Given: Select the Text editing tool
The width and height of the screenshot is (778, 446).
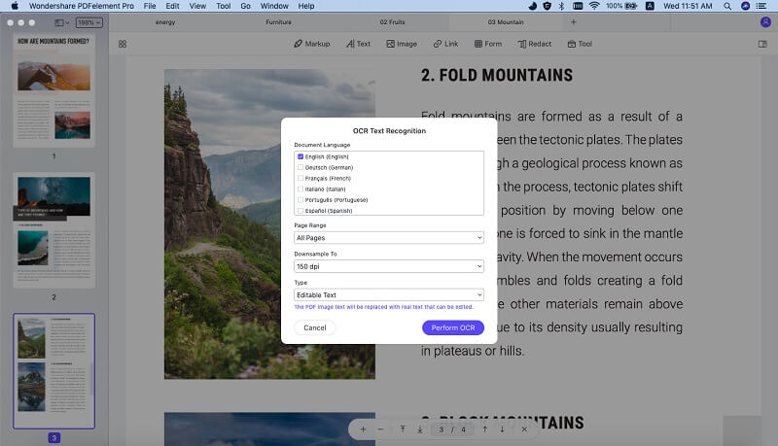Looking at the screenshot, I should pyautogui.click(x=358, y=44).
